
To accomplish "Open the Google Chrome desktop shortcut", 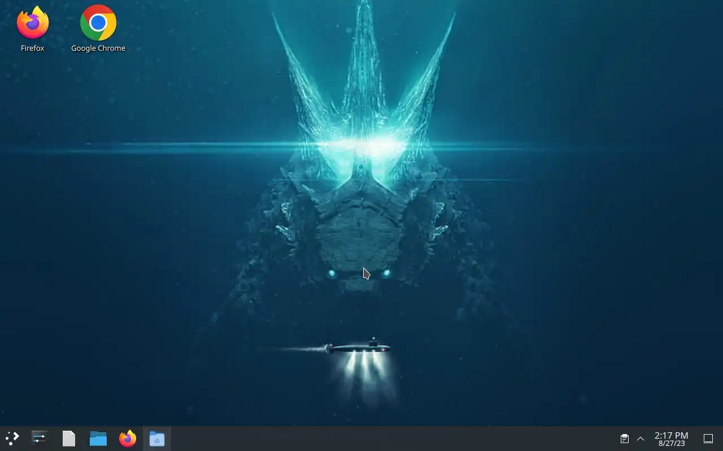I will click(x=98, y=29).
